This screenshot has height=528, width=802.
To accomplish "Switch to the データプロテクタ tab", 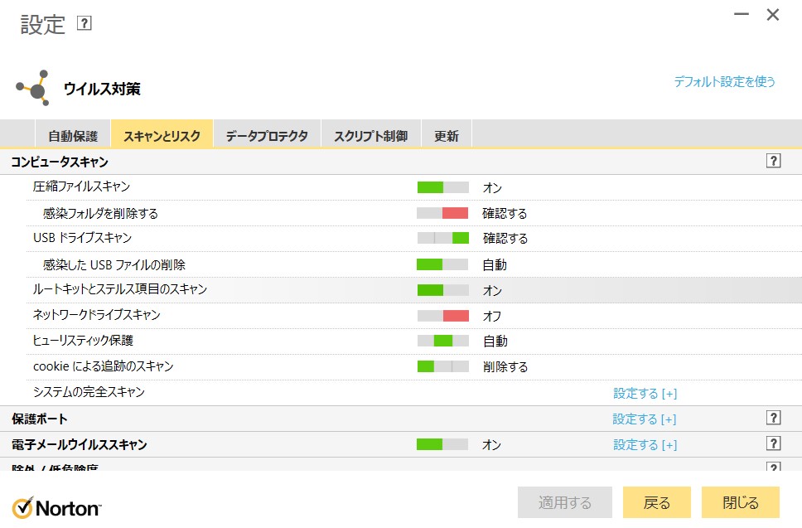I will pos(265,133).
